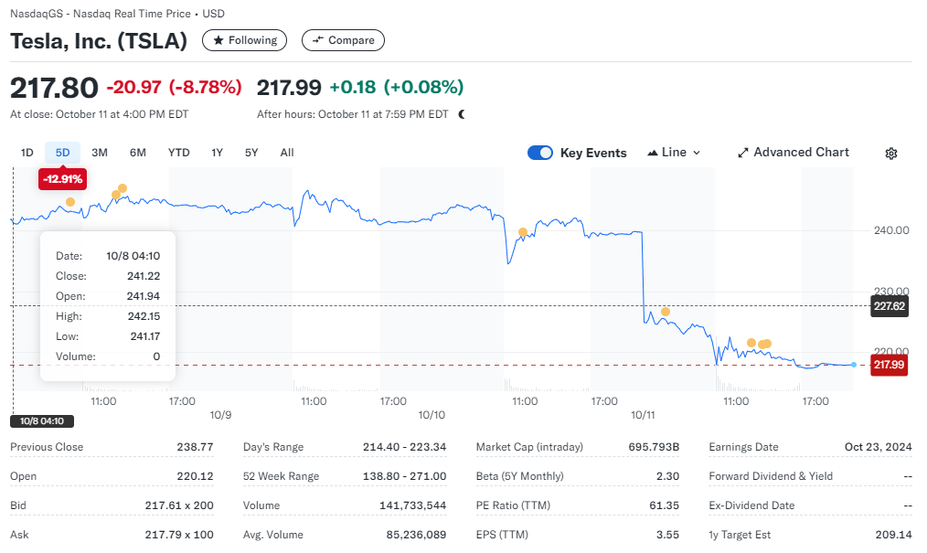Select the 5D range tab
Screen dimensions: 927x553
click(x=63, y=153)
